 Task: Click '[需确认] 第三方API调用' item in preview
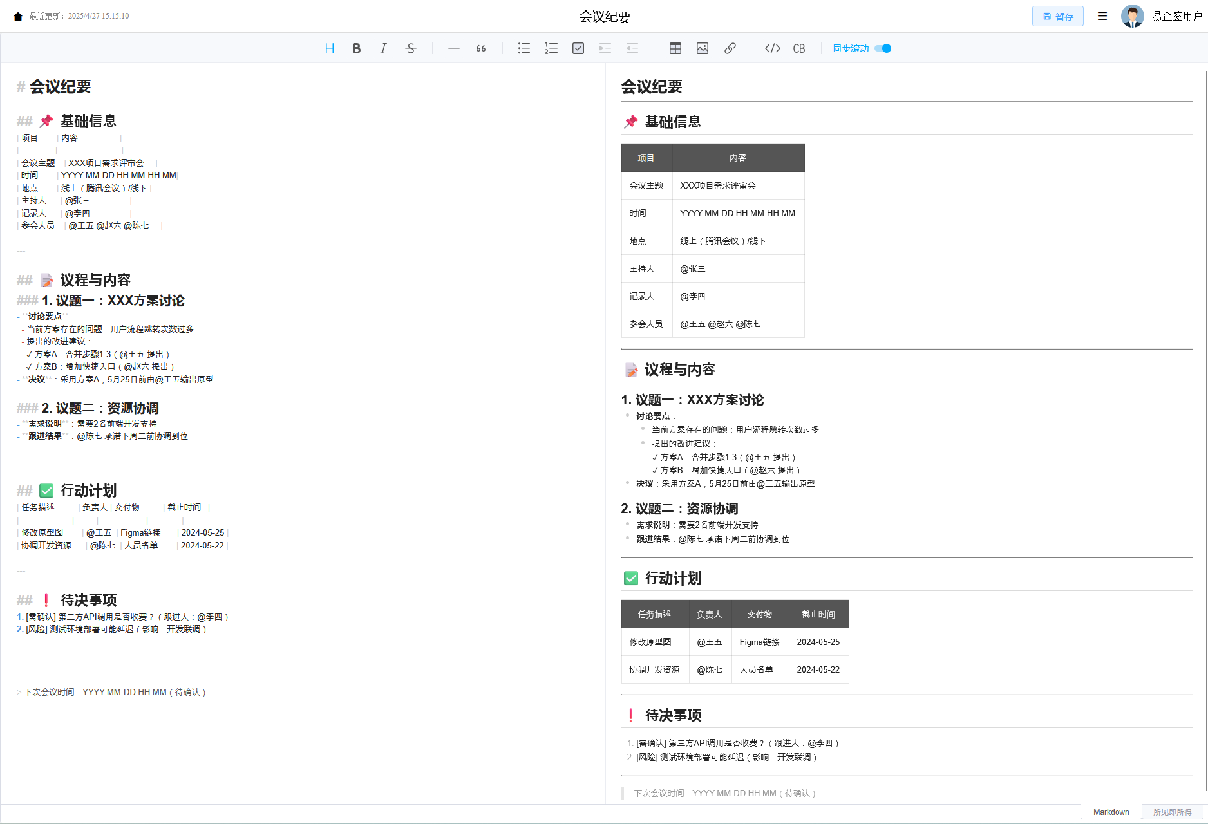[738, 743]
